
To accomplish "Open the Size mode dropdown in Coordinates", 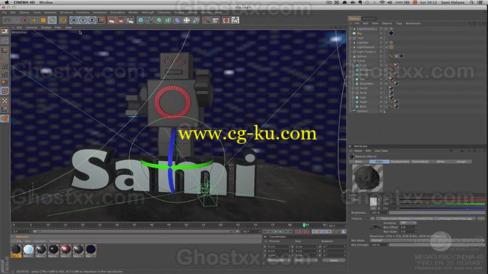I will click(x=306, y=260).
